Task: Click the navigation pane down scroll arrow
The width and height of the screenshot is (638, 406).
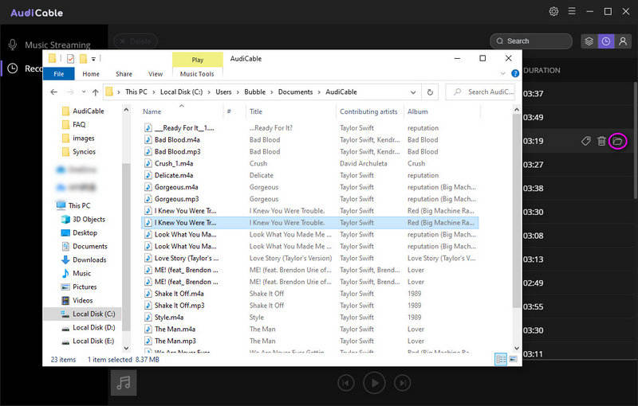Action: coord(126,348)
